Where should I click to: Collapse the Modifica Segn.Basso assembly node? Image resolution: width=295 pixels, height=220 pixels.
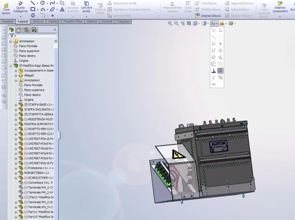click(11, 65)
